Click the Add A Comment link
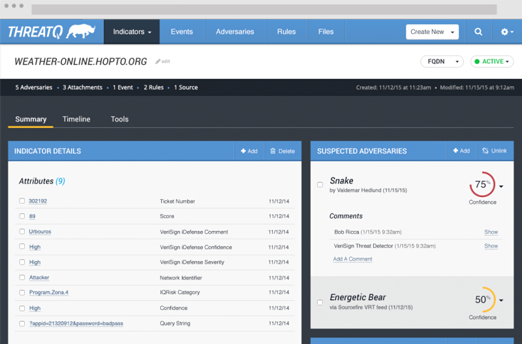Viewport: 522px width, 344px height. pos(352,259)
